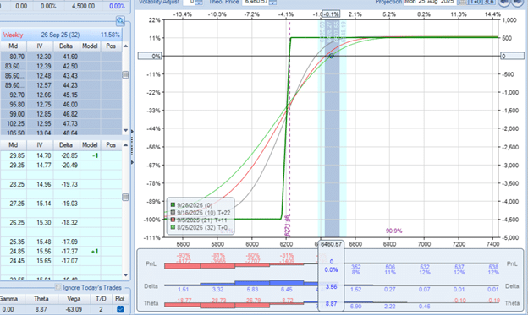Image resolution: width=528 pixels, height=315 pixels.
Task: Click the puts table Pos column header
Action: (x=111, y=145)
